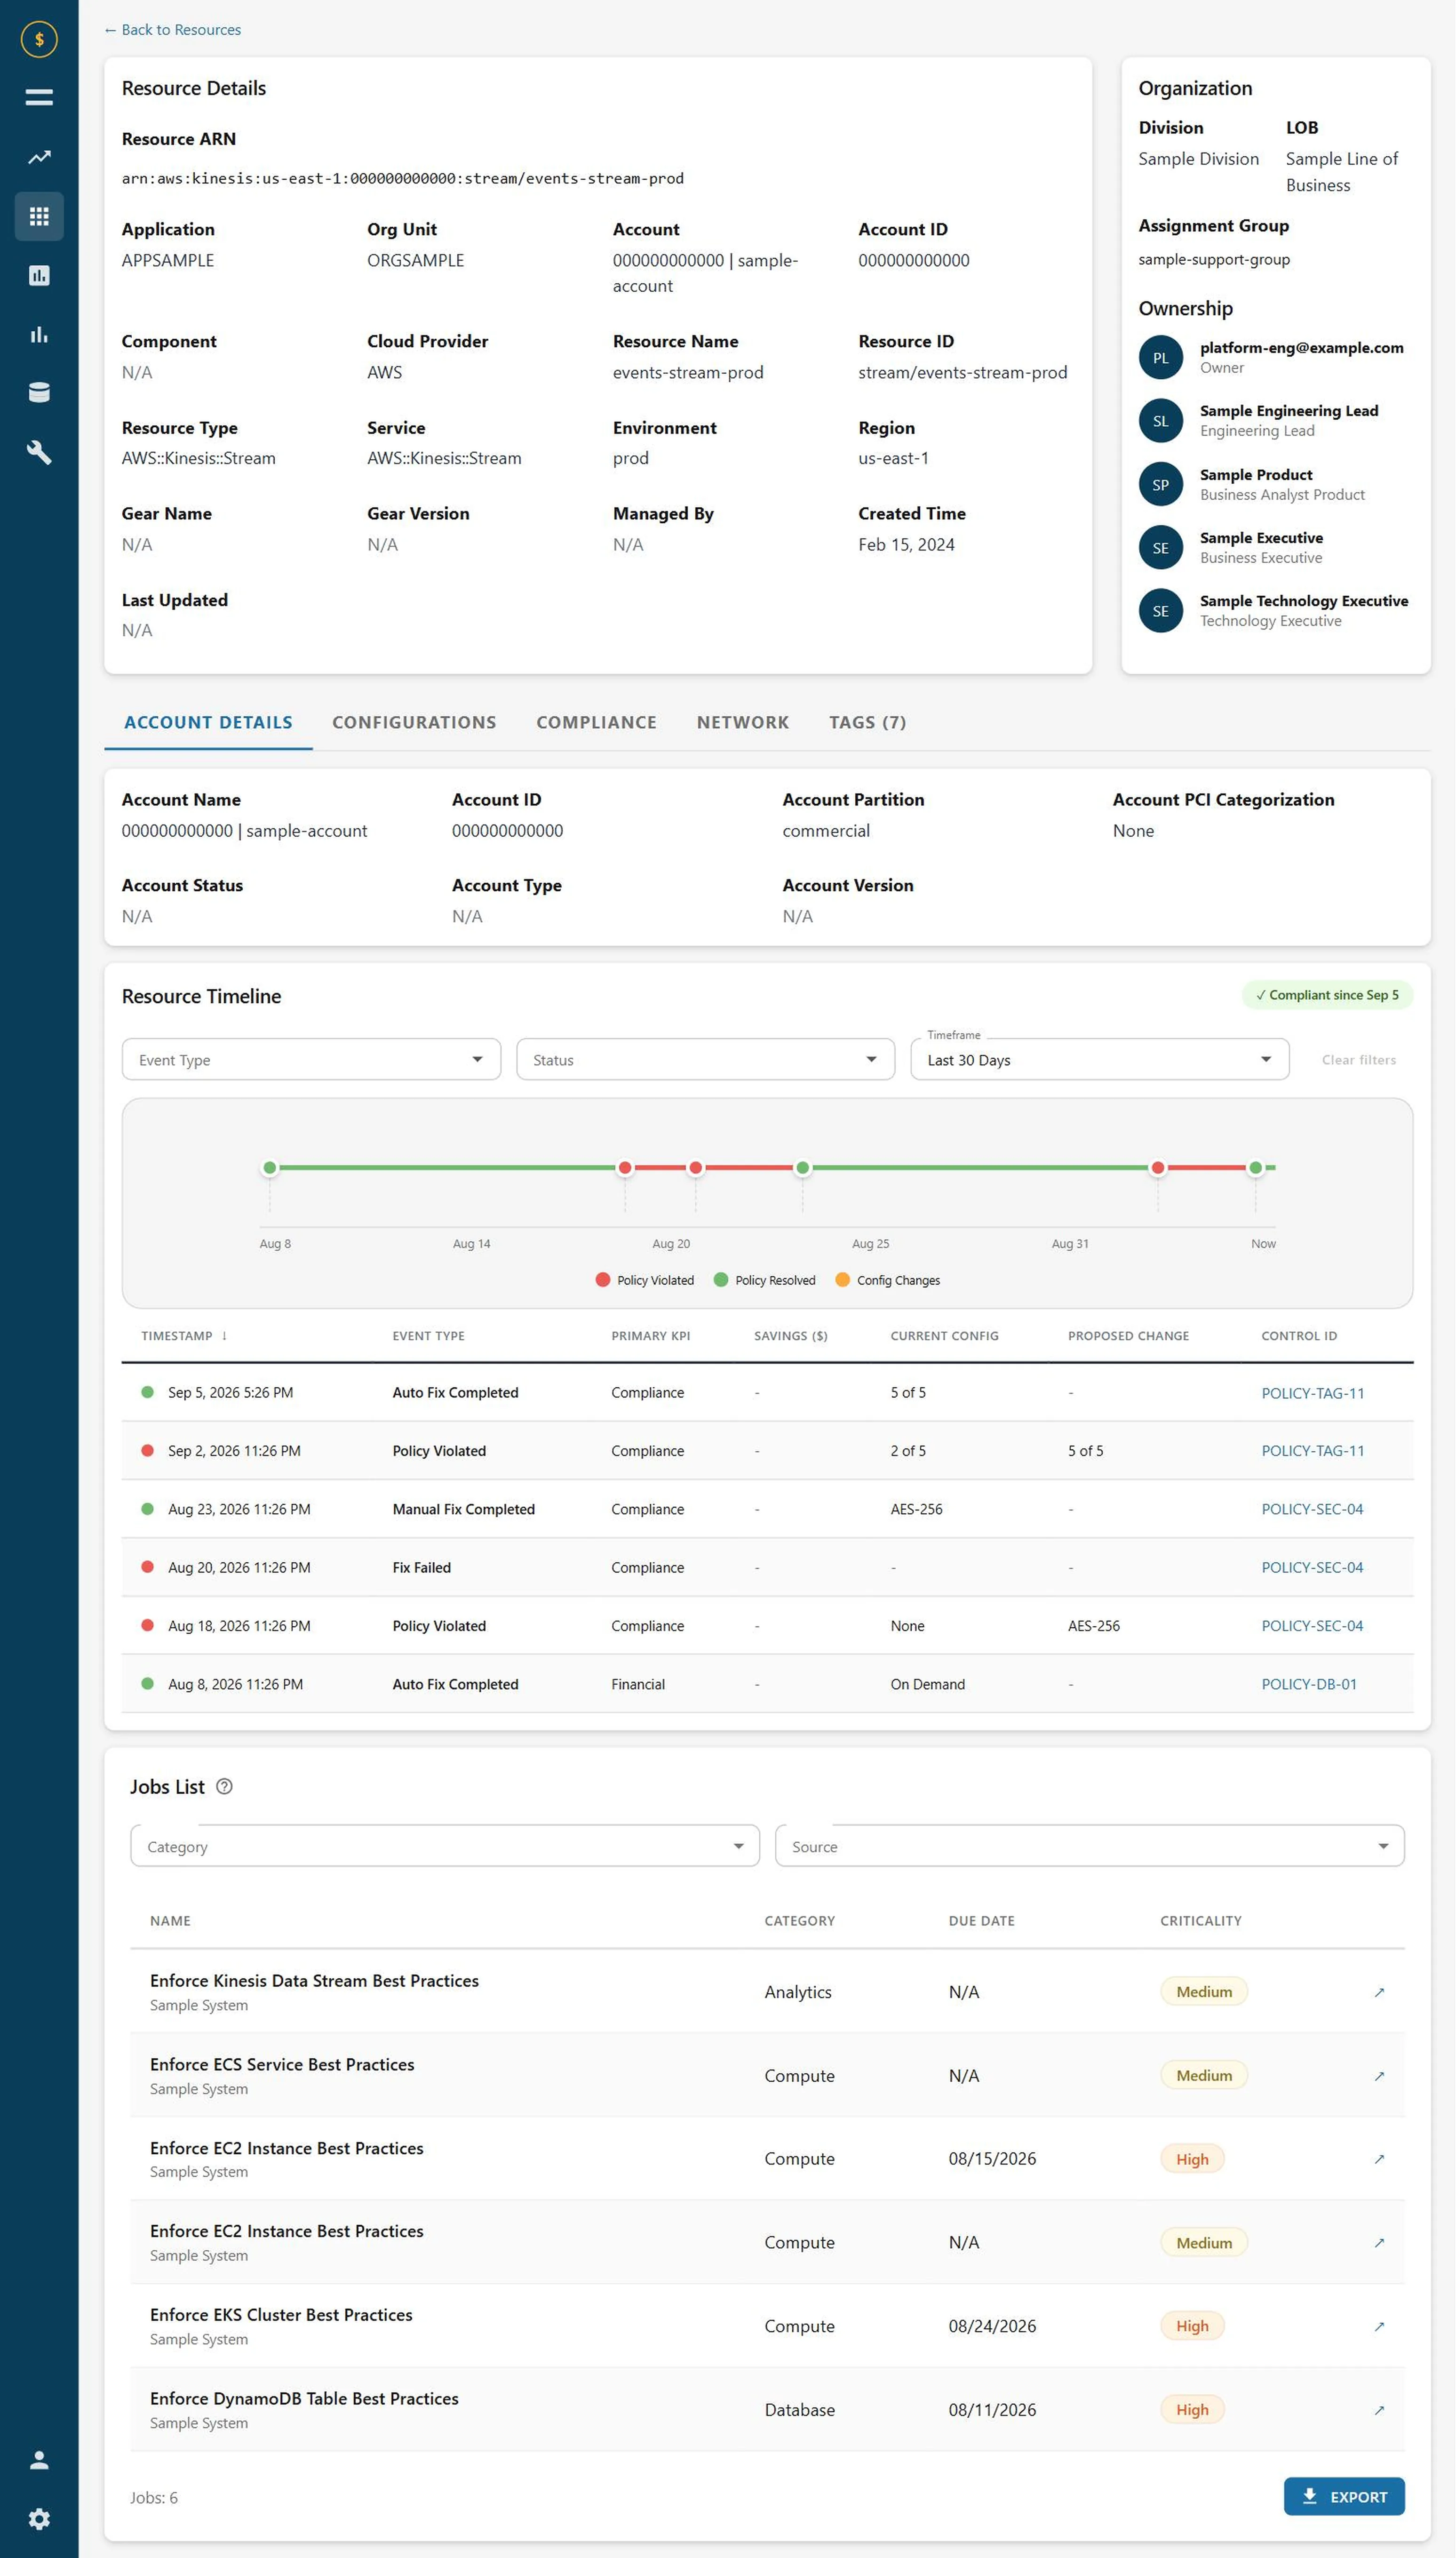Viewport: 1456px width, 2558px height.
Task: Click the Policy Violated legend red swatch
Action: (x=602, y=1279)
